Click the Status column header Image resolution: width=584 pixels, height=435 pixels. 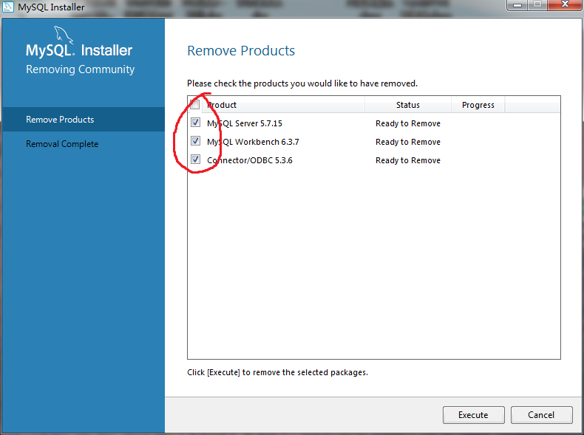[x=408, y=105]
